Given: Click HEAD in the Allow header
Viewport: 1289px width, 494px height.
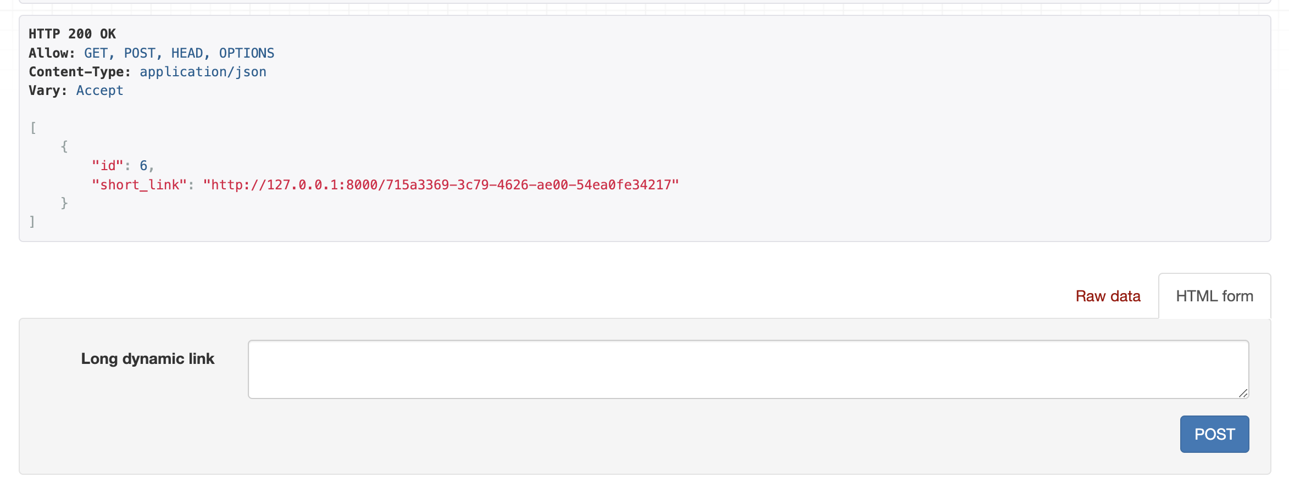Looking at the screenshot, I should [187, 53].
